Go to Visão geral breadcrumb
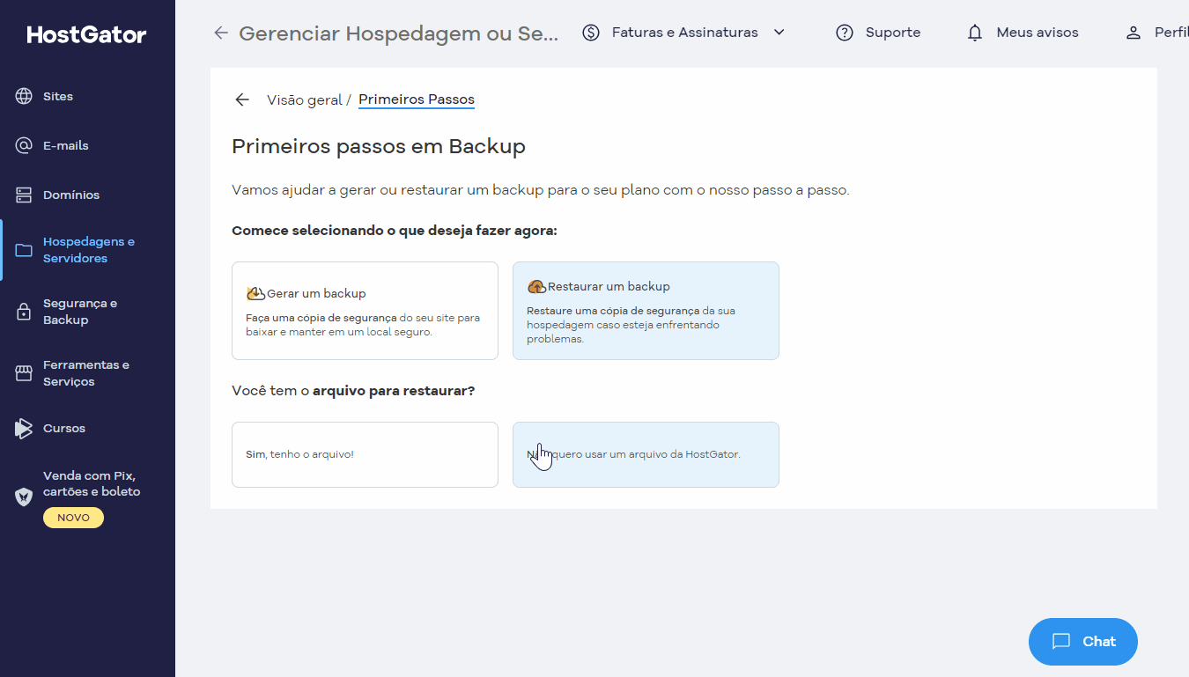The image size is (1189, 677). (x=305, y=100)
